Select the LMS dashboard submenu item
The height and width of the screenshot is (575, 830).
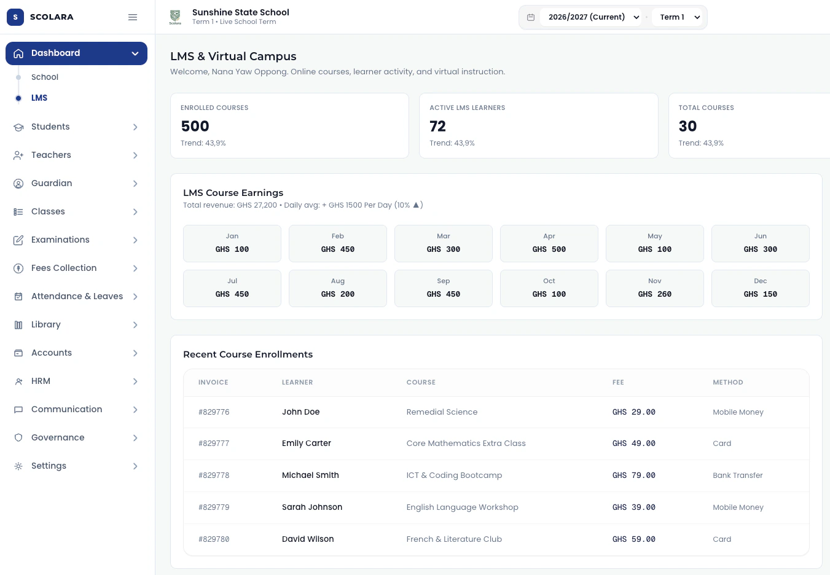(39, 98)
